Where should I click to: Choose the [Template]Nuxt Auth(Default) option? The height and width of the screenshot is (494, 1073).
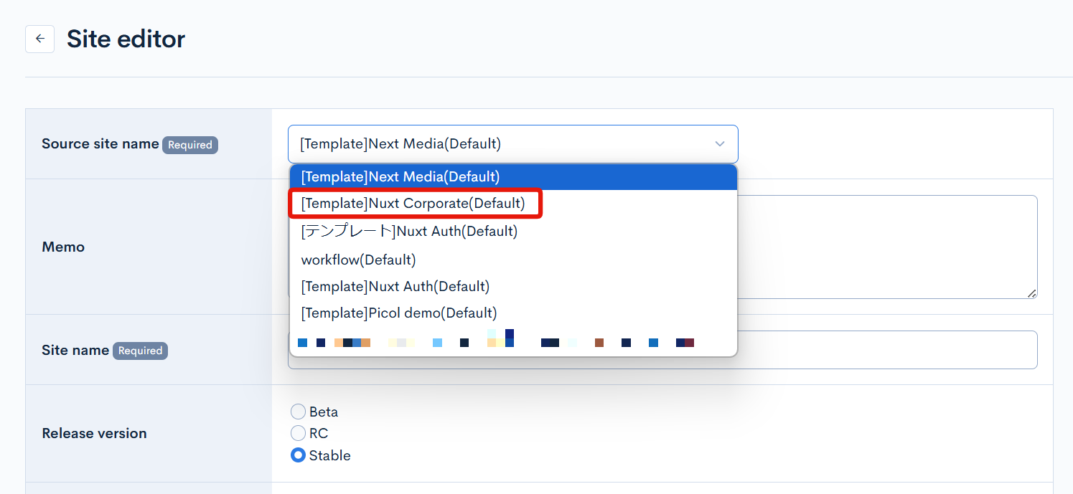[395, 287]
